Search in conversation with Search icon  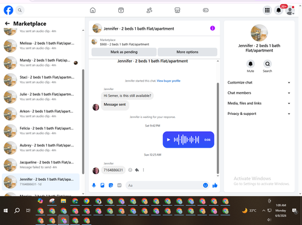pos(268,64)
